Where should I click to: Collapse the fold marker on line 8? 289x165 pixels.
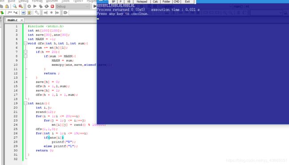(26, 56)
